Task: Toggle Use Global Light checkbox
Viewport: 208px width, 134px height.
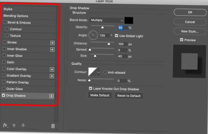Action: [x=116, y=35]
